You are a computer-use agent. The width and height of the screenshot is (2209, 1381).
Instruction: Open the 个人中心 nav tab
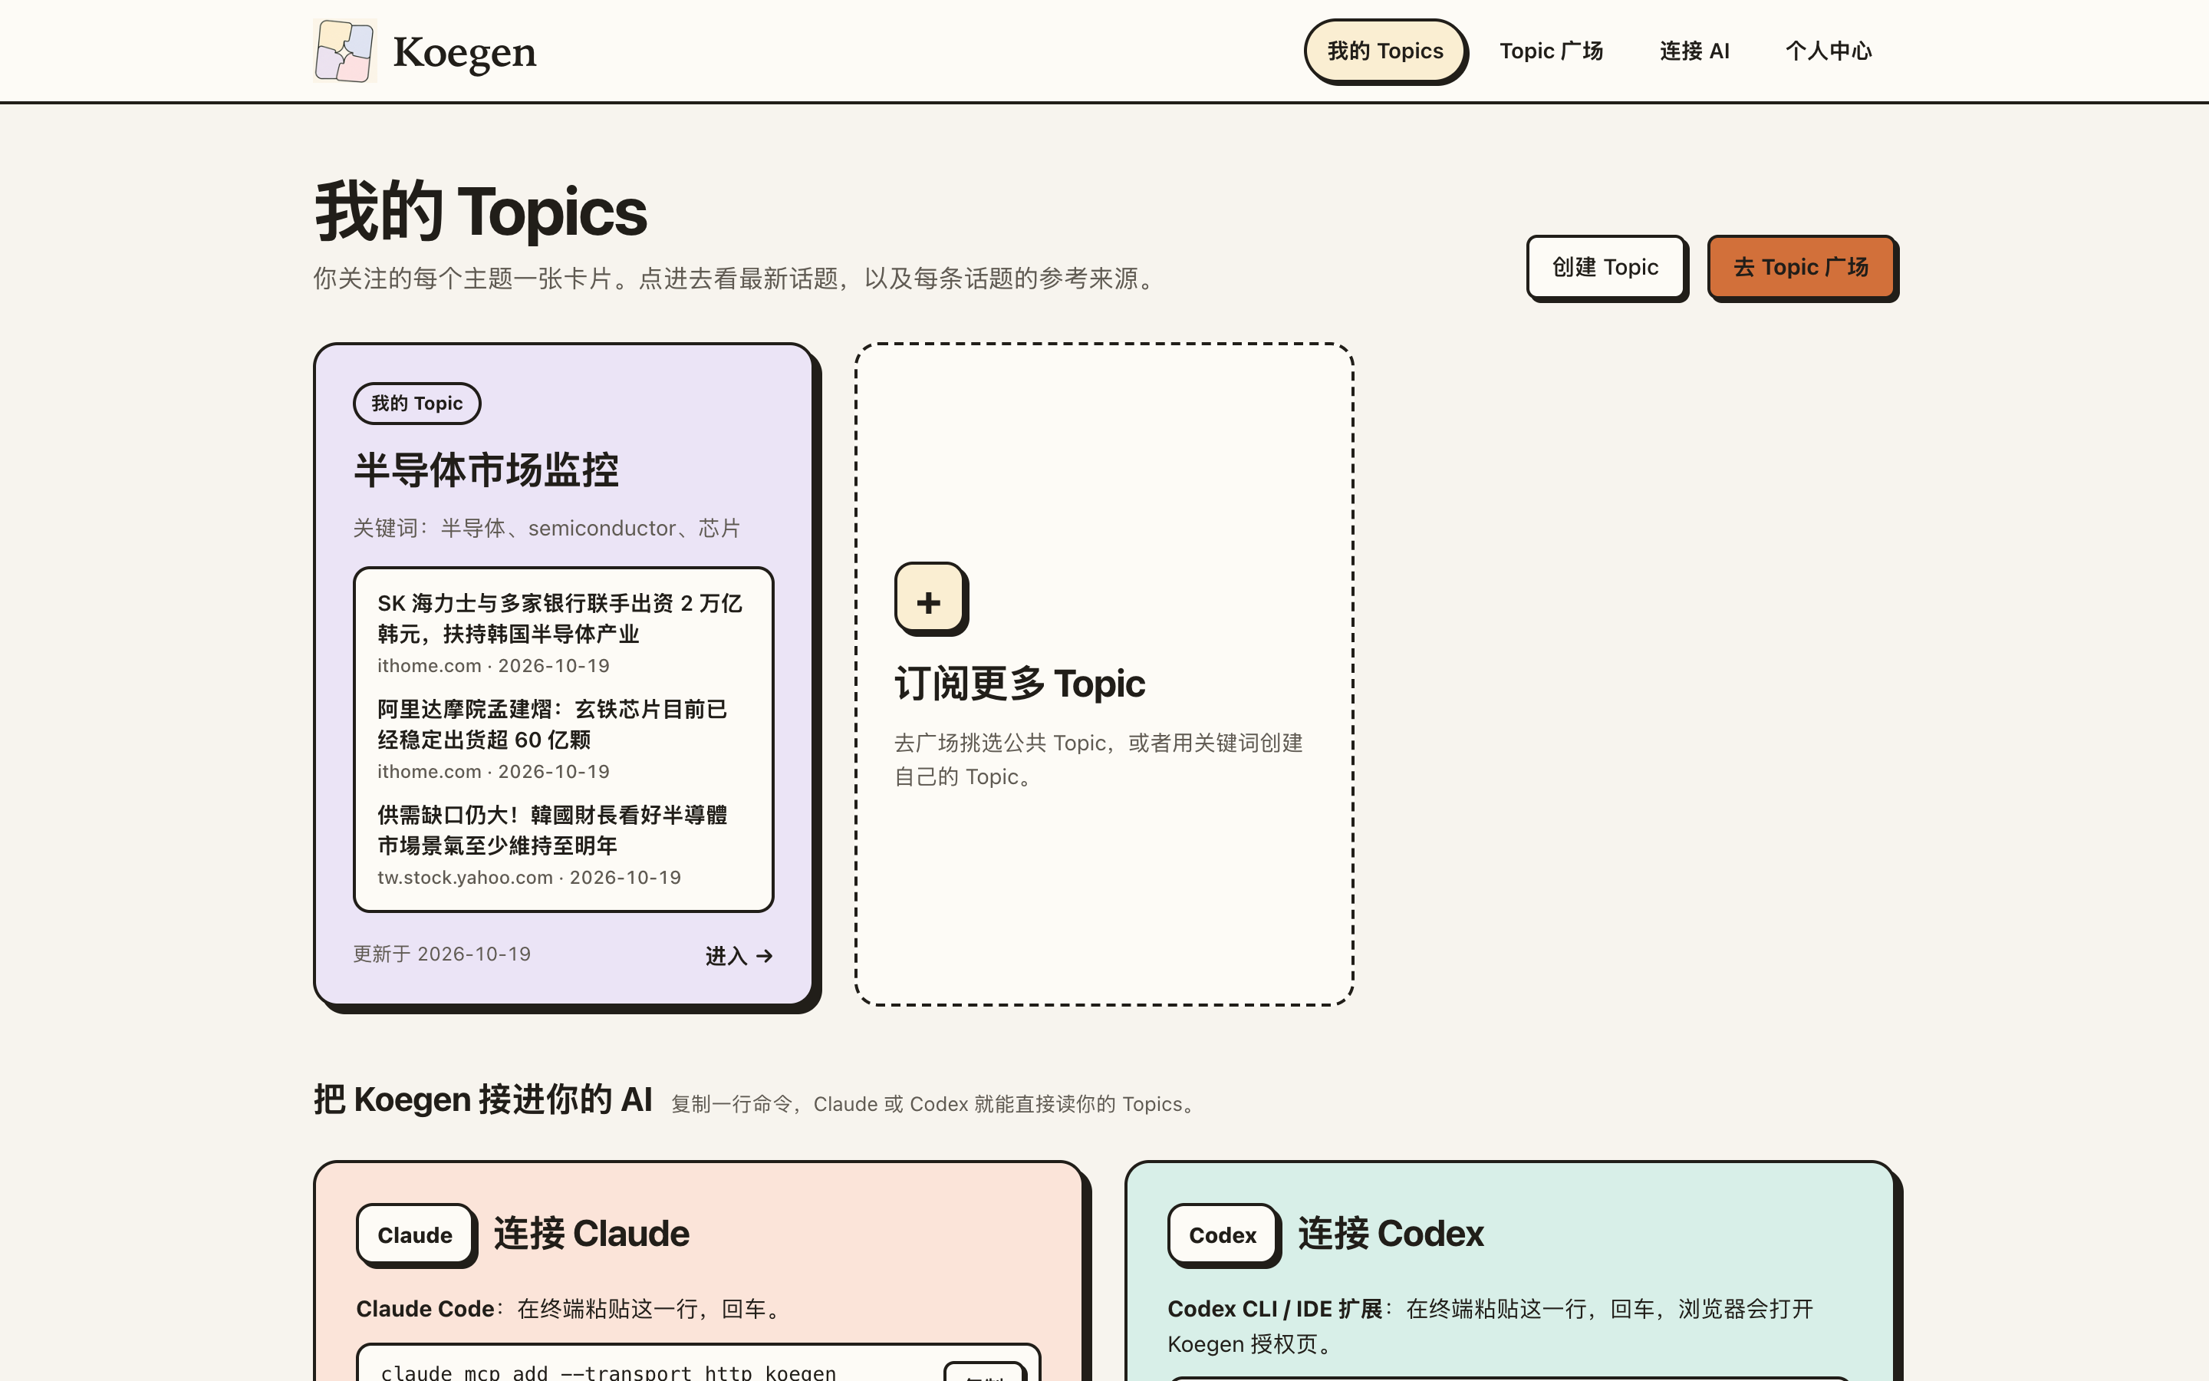(x=1829, y=51)
